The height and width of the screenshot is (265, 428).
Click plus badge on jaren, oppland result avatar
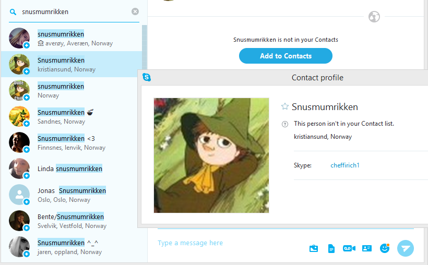27,254
